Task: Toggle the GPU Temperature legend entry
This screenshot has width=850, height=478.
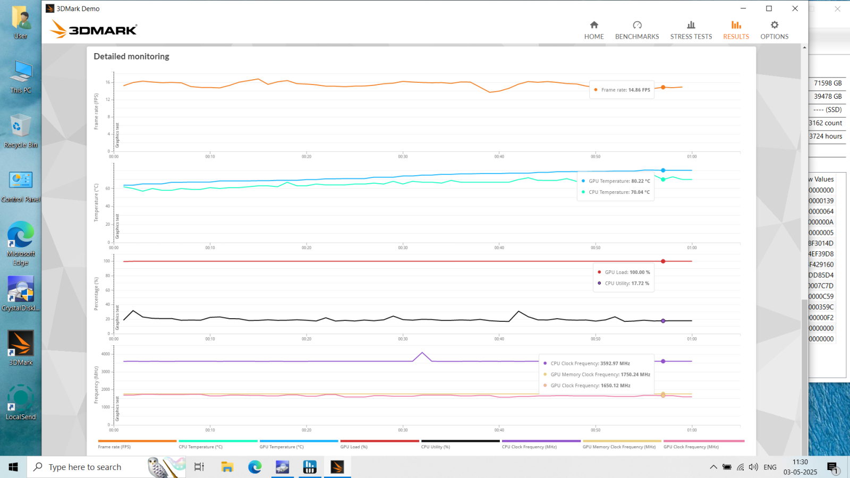Action: point(299,444)
